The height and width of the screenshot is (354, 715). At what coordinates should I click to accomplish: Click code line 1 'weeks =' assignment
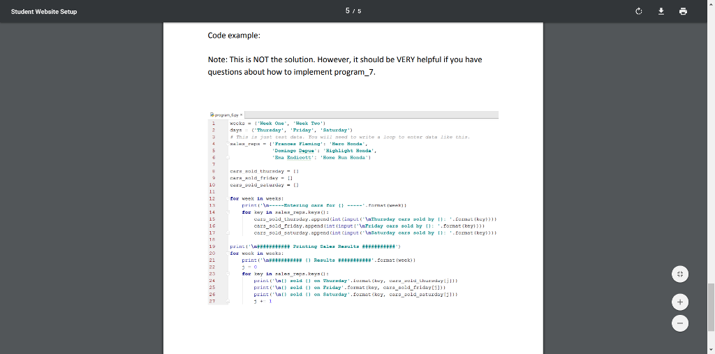[x=277, y=123]
